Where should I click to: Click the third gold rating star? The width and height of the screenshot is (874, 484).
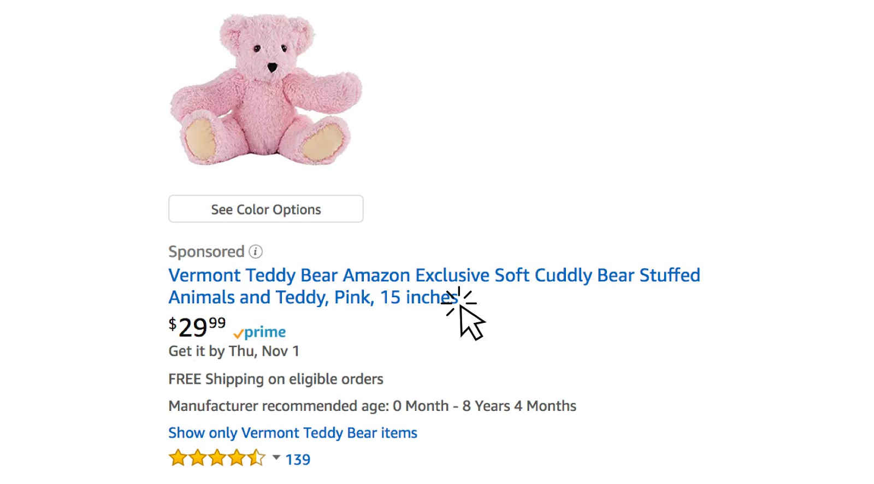click(217, 458)
